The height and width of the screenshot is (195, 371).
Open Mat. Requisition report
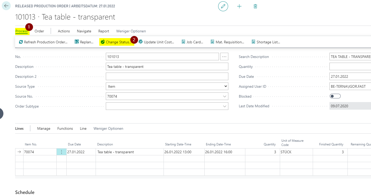[x=227, y=42]
